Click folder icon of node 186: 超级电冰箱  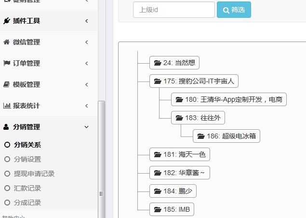pos(201,136)
